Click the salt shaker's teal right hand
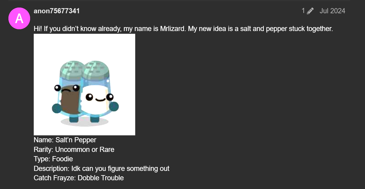This screenshot has width=365, height=189. pos(114,106)
